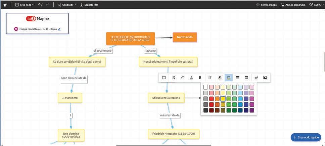This screenshot has width=325, height=146.
Task: Choose the darkest charcoal swatch
Action: [x=205, y=110]
